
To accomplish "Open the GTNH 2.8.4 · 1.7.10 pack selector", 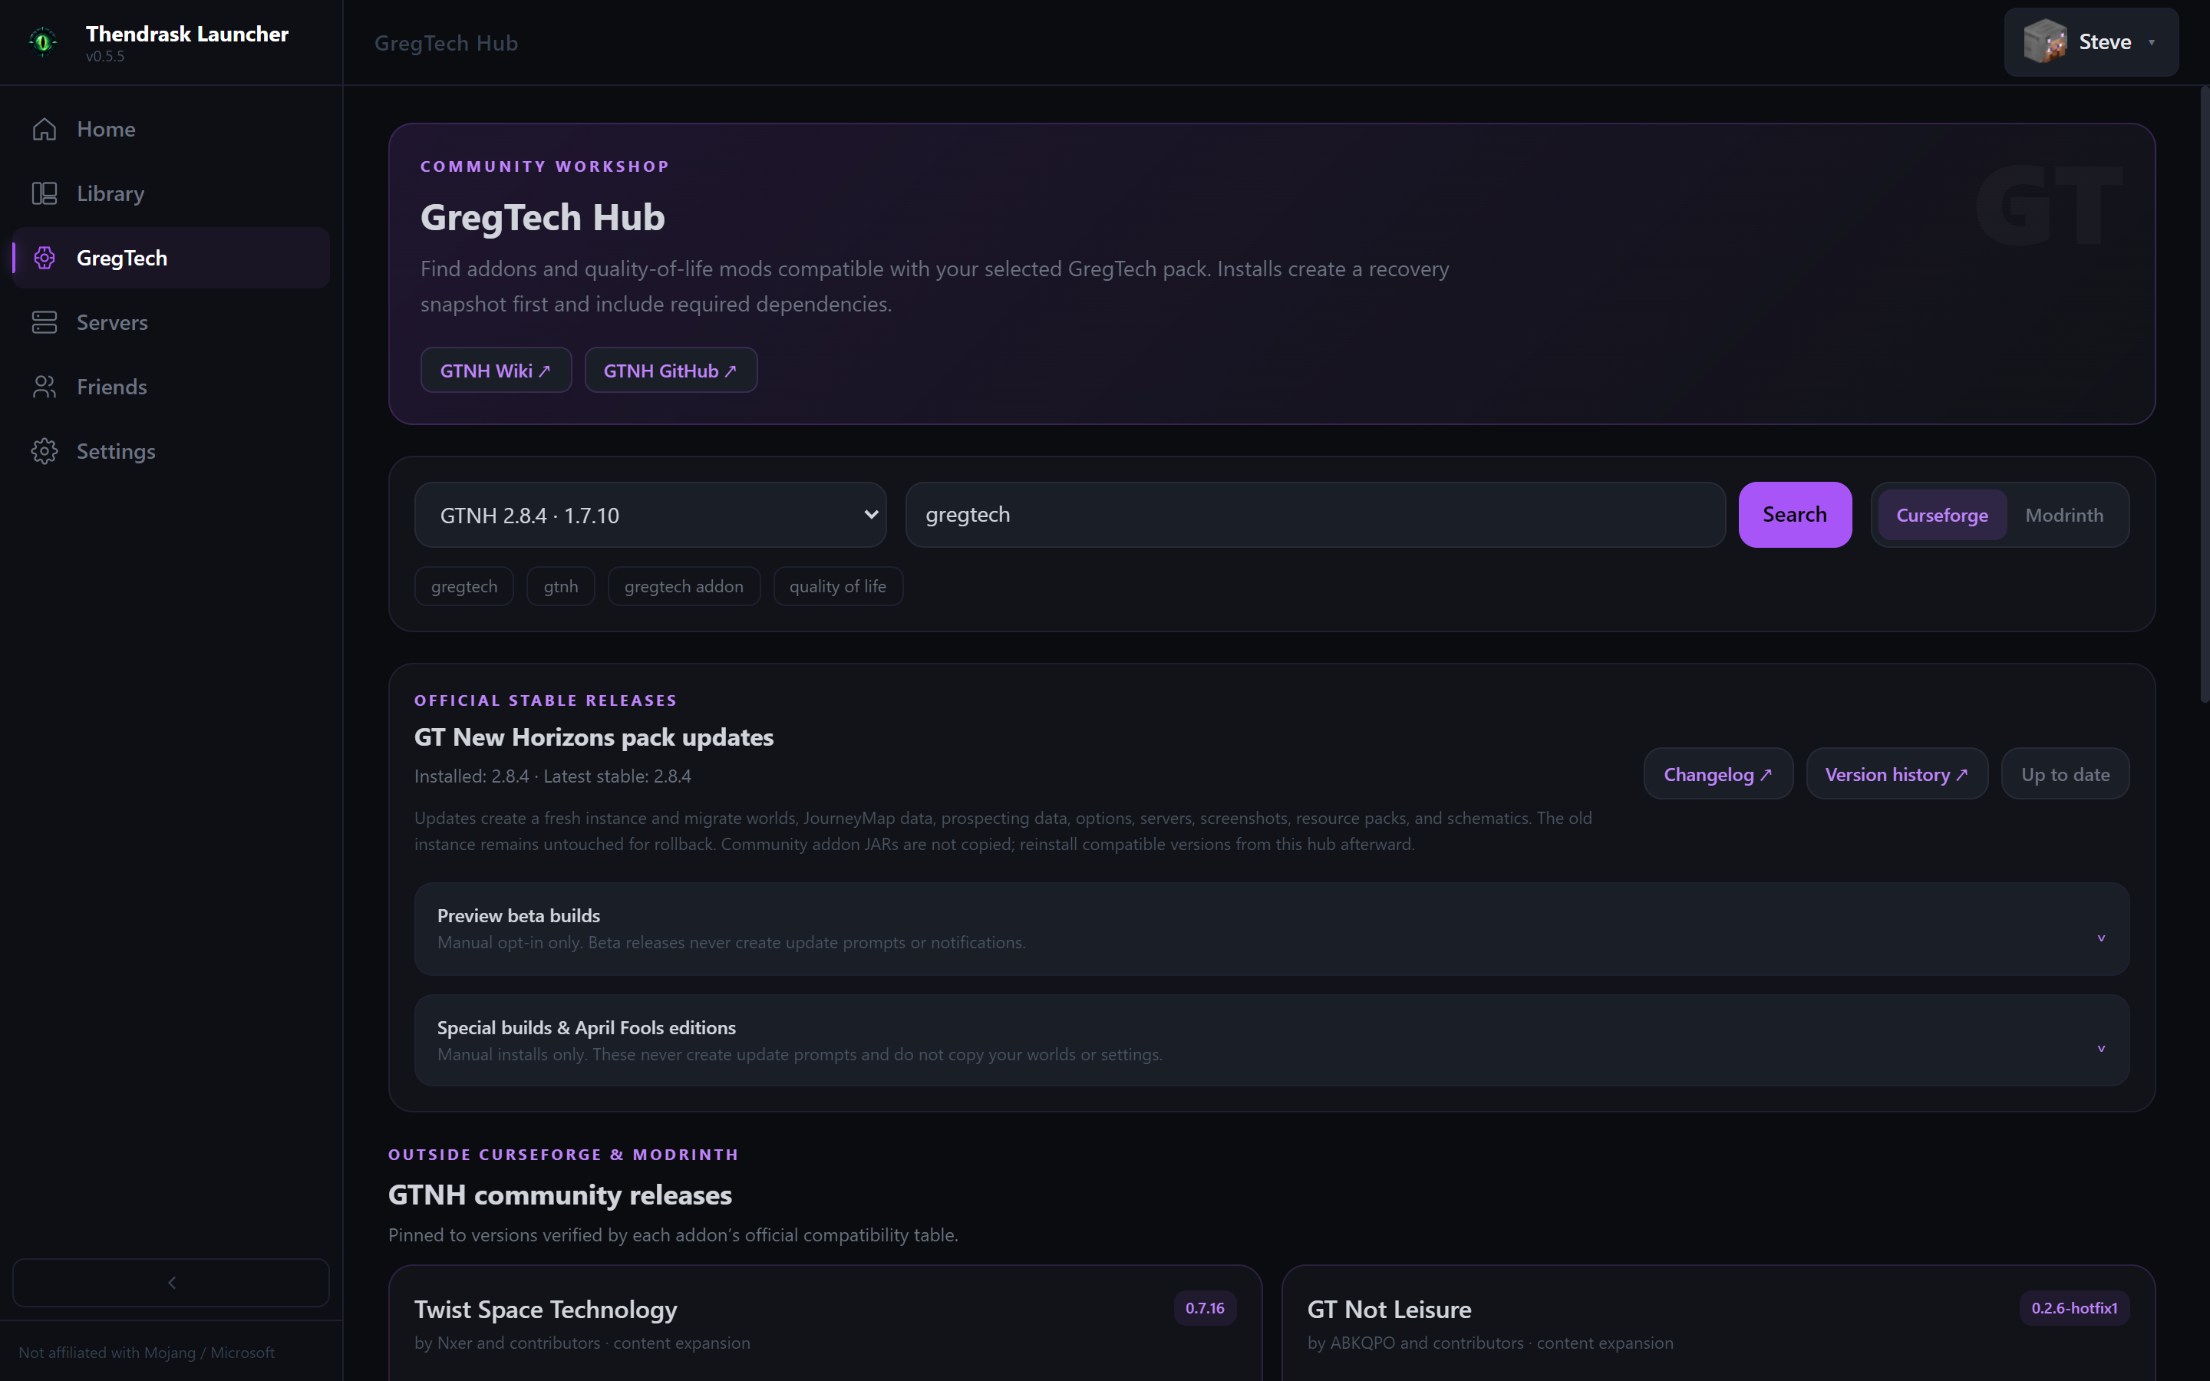I will pos(650,515).
